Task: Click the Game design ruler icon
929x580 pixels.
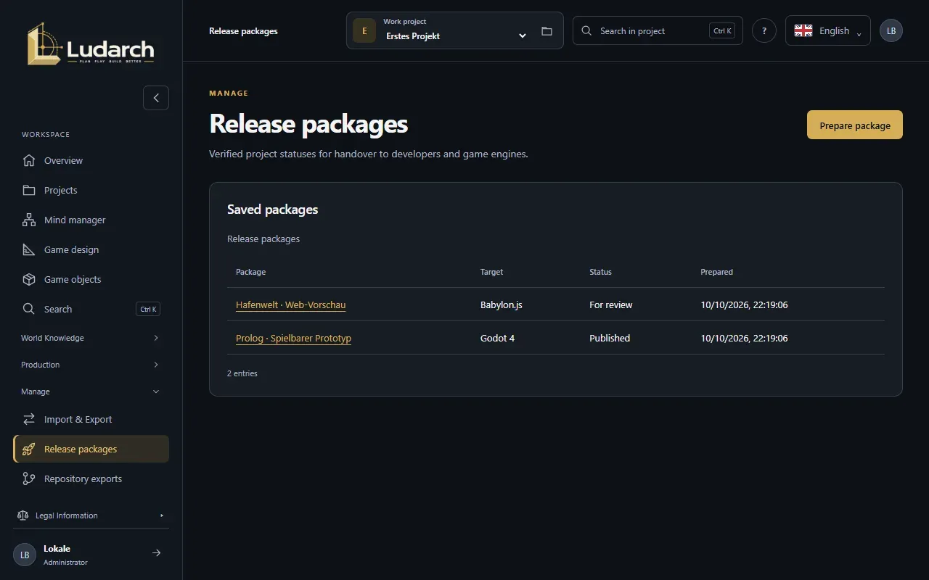Action: coord(29,249)
